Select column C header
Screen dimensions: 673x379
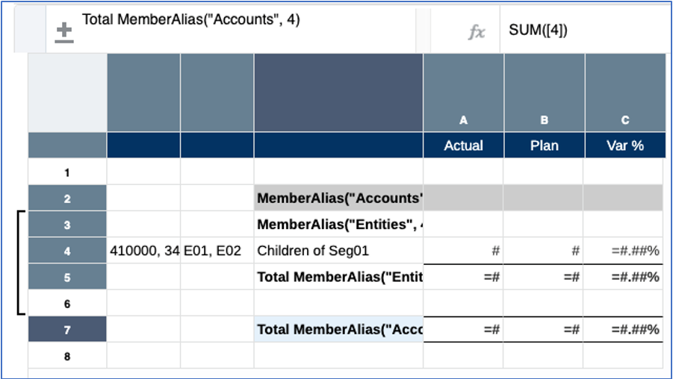pos(625,119)
